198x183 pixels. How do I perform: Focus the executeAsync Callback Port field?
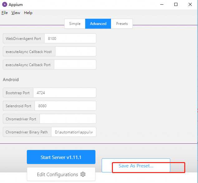75,65
